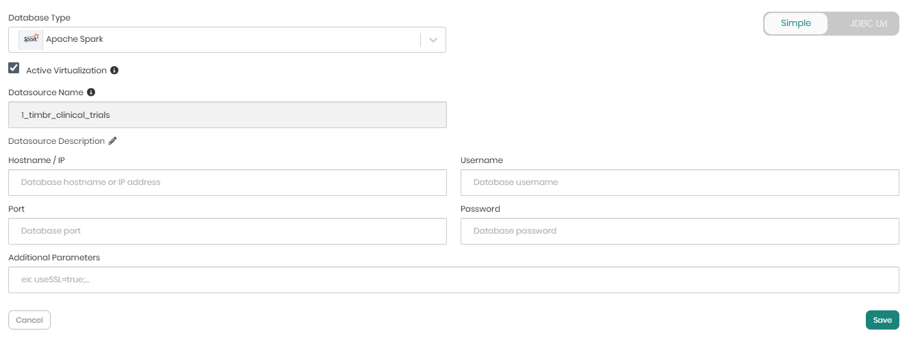Click the Hostname / IP input field

tap(227, 183)
